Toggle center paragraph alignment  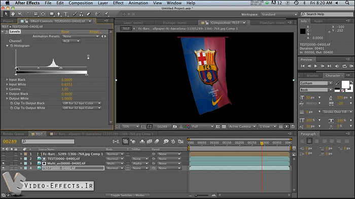(309, 141)
